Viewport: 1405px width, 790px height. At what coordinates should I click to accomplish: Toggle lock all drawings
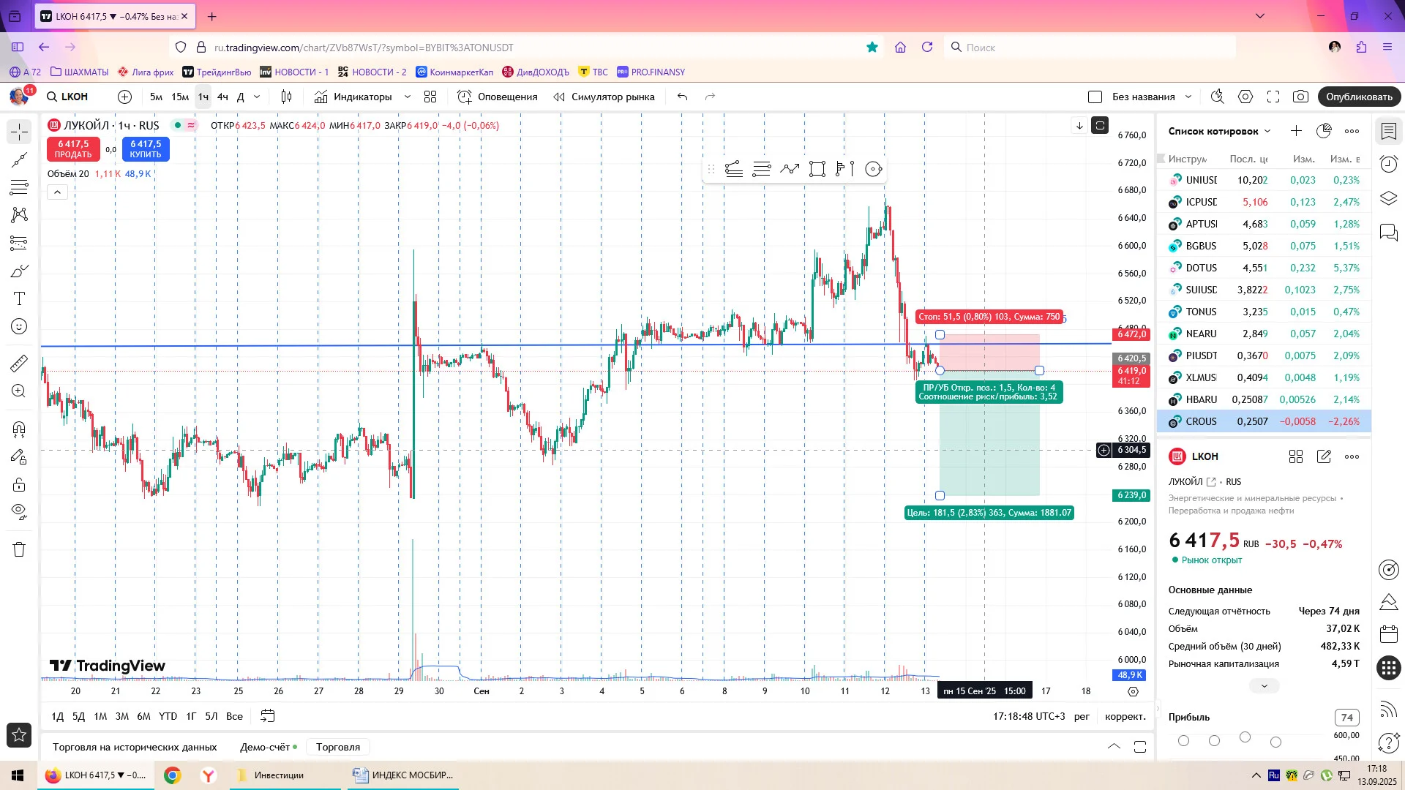click(x=19, y=484)
